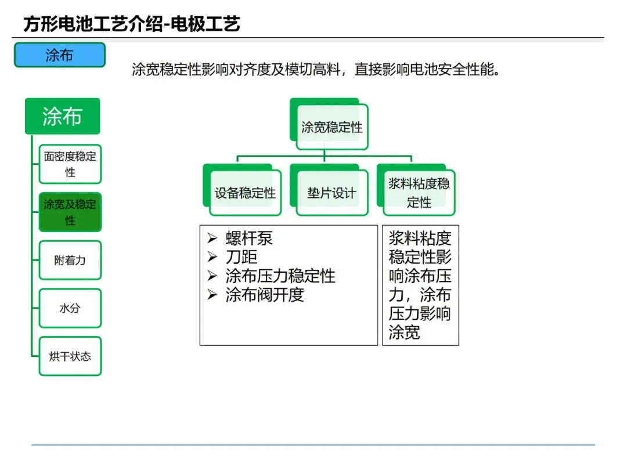
Task: Click the arrow bullet before 刀距
Action: coord(212,257)
